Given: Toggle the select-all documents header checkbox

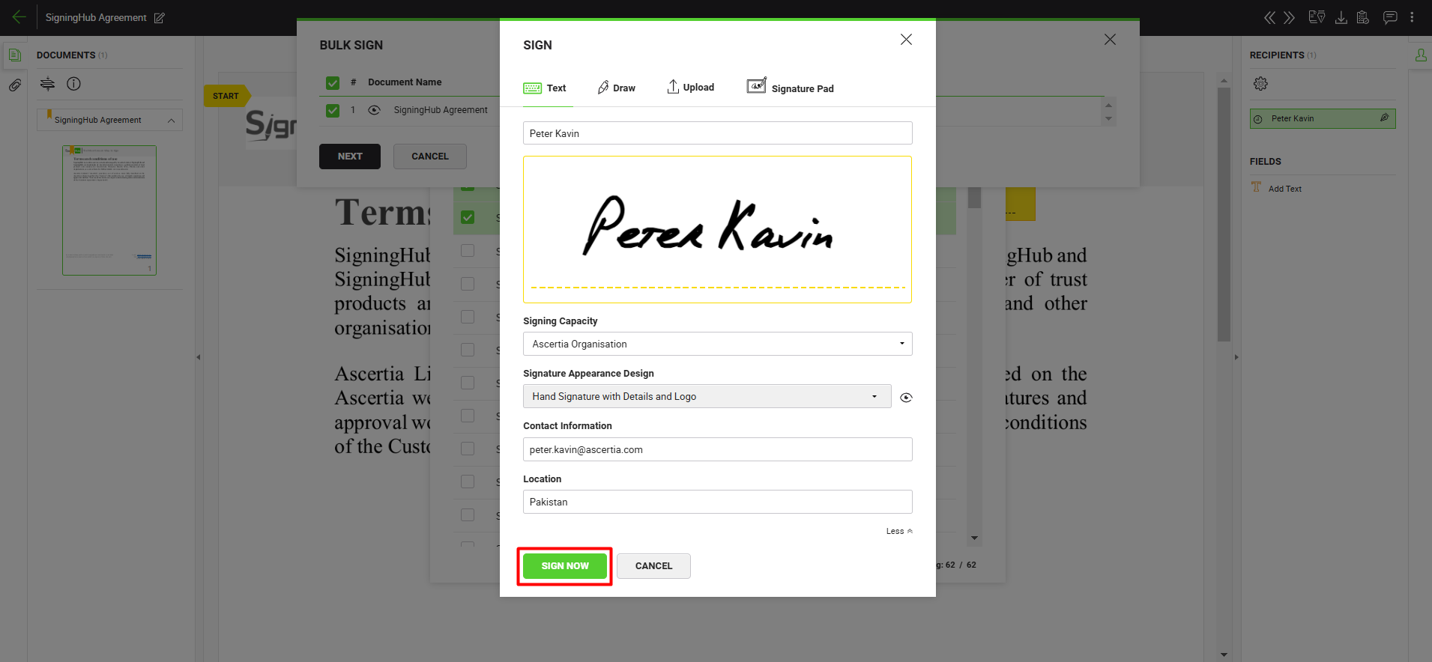Looking at the screenshot, I should [333, 82].
